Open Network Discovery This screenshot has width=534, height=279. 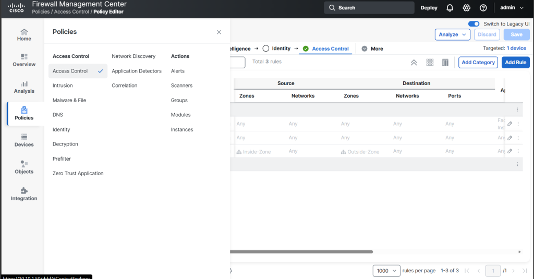coord(133,56)
